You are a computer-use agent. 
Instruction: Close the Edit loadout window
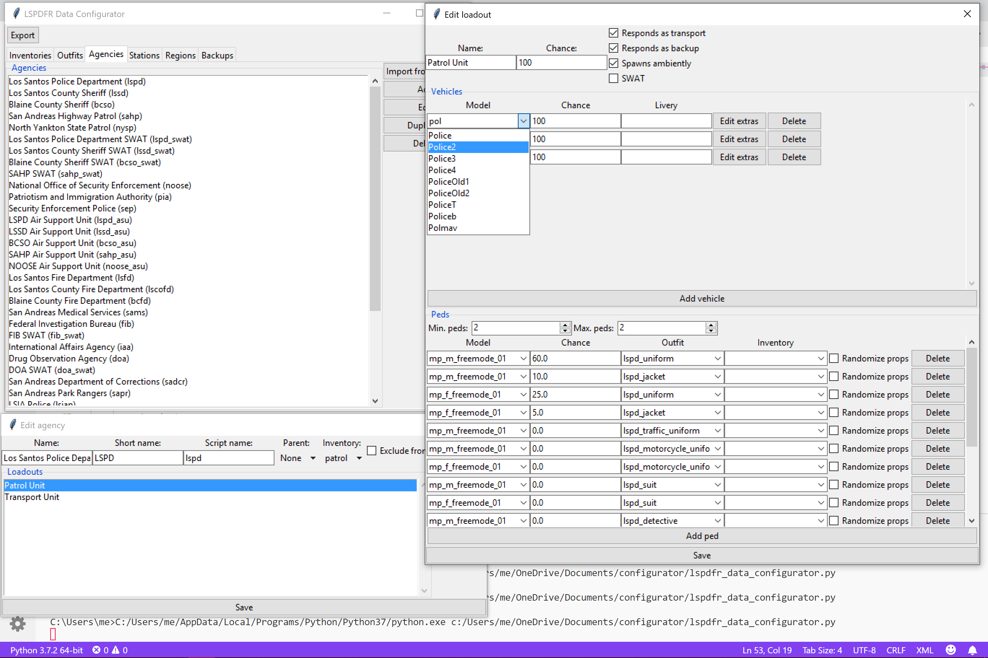click(967, 14)
